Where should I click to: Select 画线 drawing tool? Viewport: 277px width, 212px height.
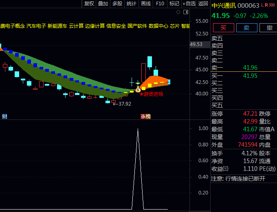click(x=146, y=4)
